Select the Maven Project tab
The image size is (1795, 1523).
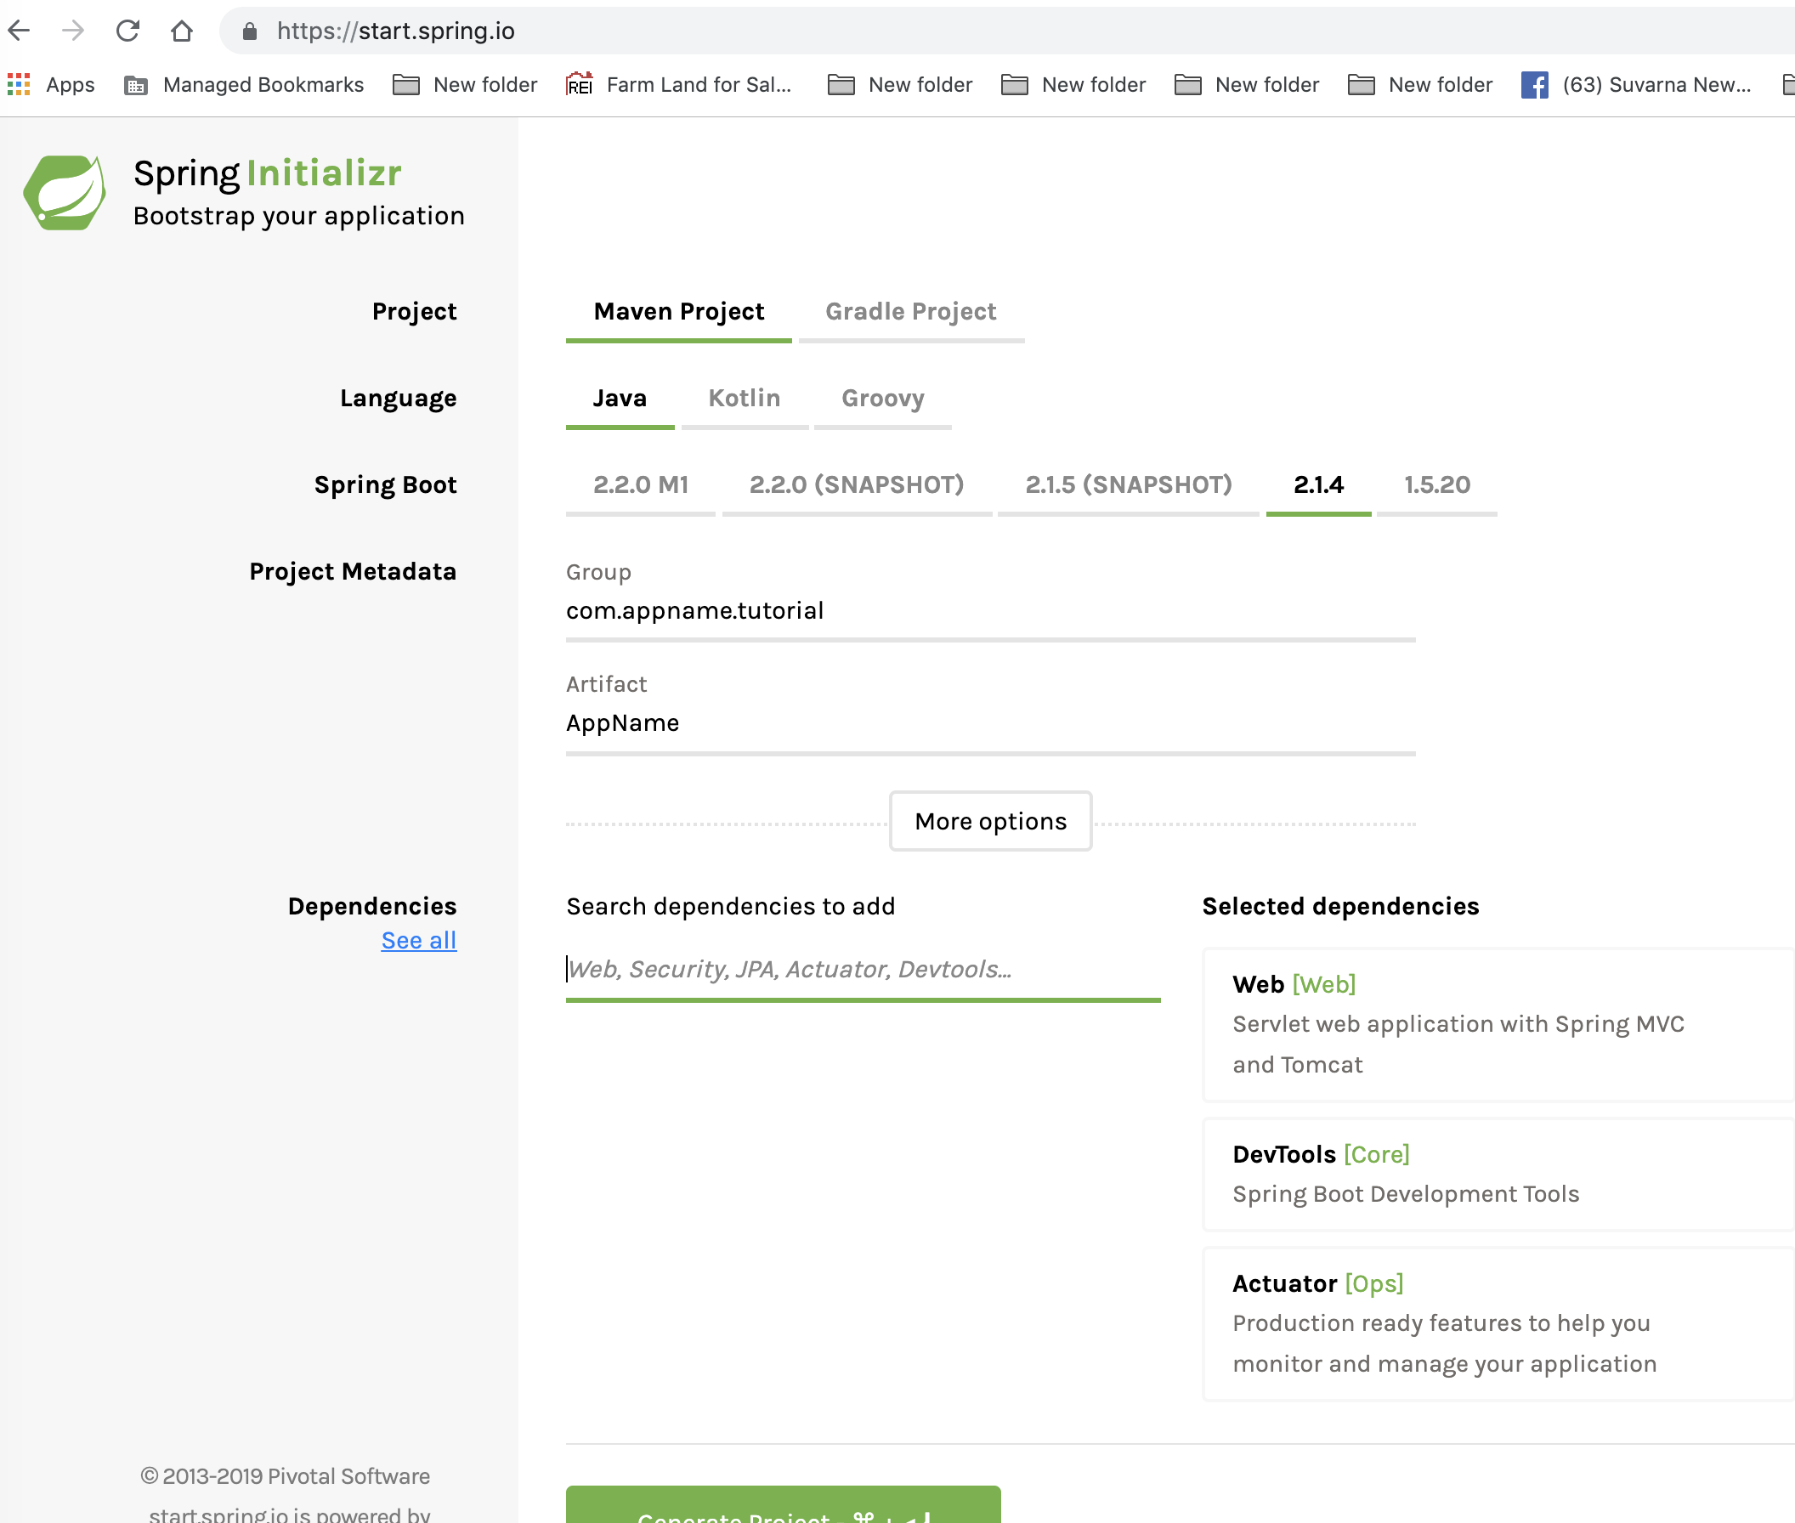[678, 311]
